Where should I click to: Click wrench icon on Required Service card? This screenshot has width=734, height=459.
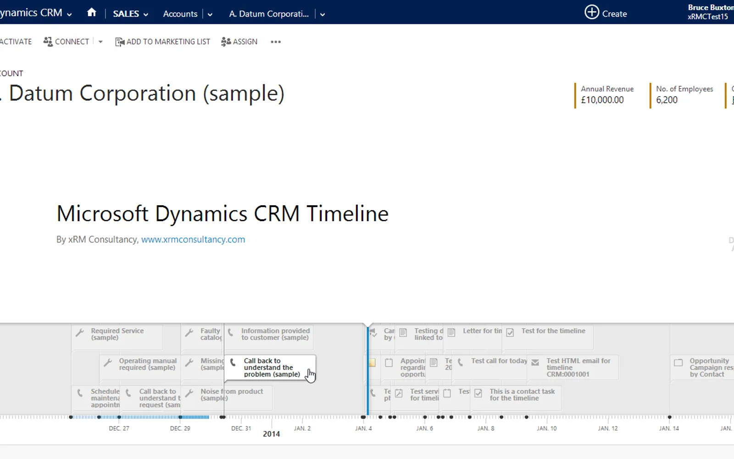click(80, 332)
